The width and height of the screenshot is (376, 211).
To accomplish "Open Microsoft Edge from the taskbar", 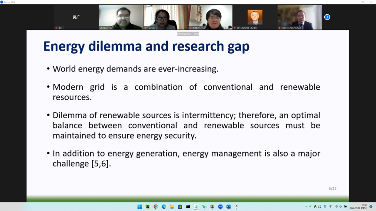I will click(164, 207).
